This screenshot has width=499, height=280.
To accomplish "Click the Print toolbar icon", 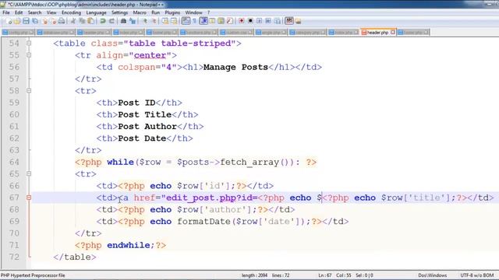I will click(x=62, y=21).
